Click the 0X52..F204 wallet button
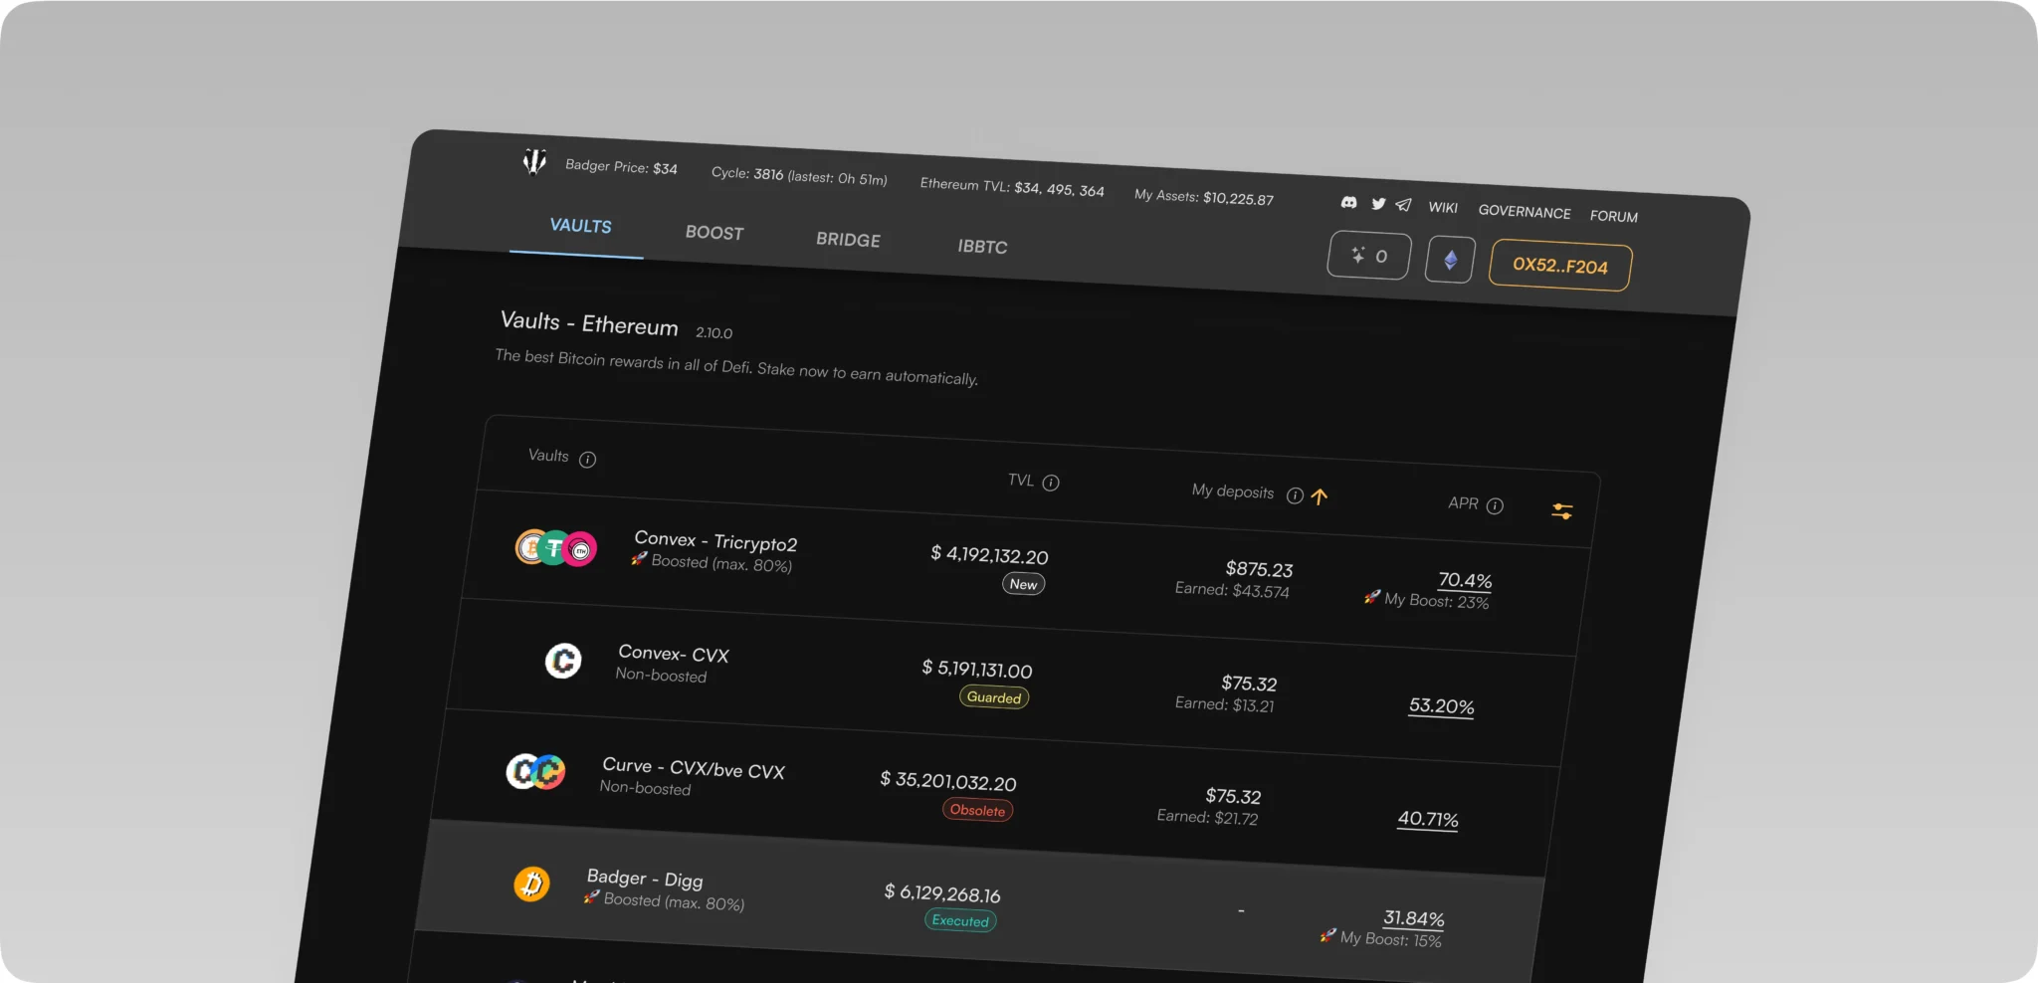2038x983 pixels. pyautogui.click(x=1560, y=266)
